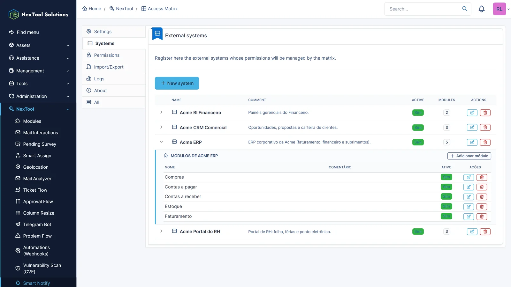Click the search magnifier icon
511x287 pixels.
pos(465,9)
